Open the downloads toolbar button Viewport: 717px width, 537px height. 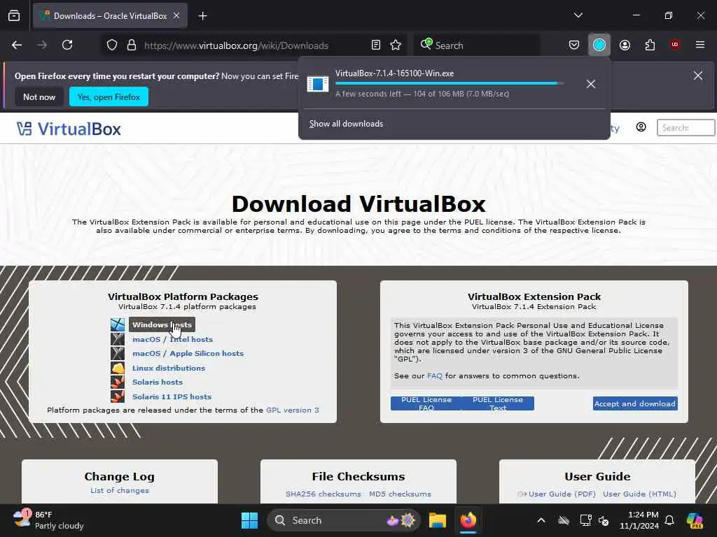[599, 45]
